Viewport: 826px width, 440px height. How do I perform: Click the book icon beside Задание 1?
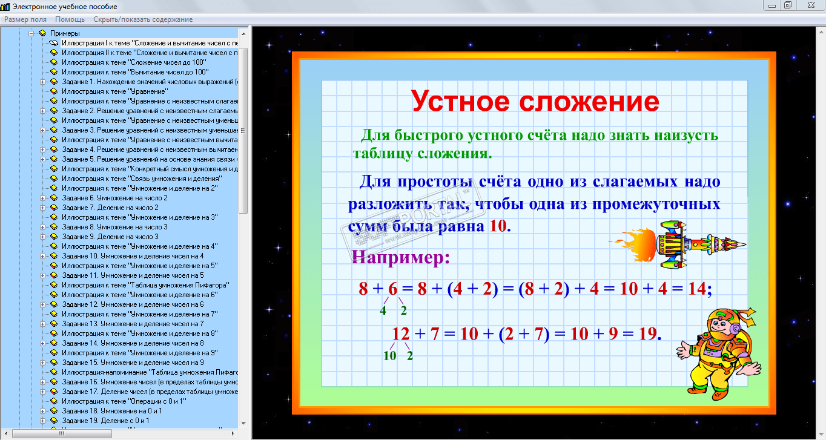click(53, 82)
